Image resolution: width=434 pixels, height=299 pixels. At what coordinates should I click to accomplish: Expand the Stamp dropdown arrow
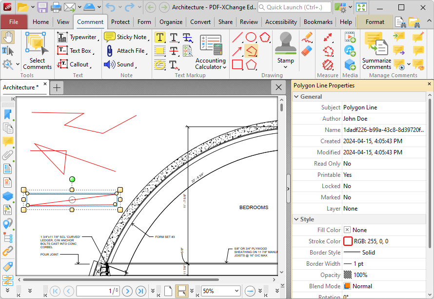coord(285,67)
